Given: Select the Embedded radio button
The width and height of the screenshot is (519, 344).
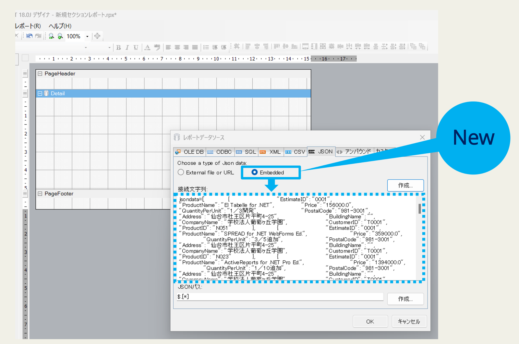Looking at the screenshot, I should (254, 172).
